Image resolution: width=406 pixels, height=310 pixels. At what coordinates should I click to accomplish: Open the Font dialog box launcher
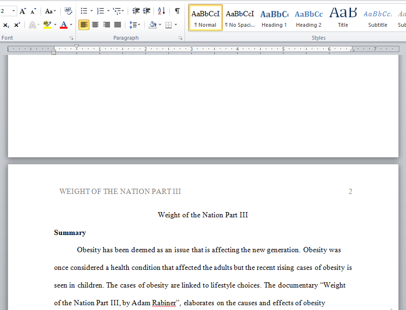tap(71, 38)
